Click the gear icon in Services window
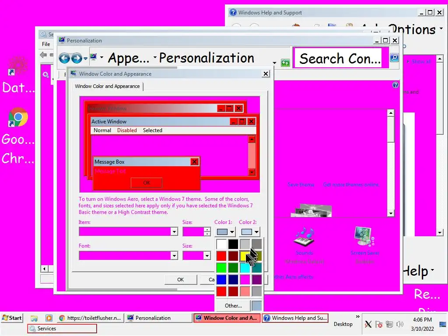The height and width of the screenshot is (336, 448). point(45,75)
